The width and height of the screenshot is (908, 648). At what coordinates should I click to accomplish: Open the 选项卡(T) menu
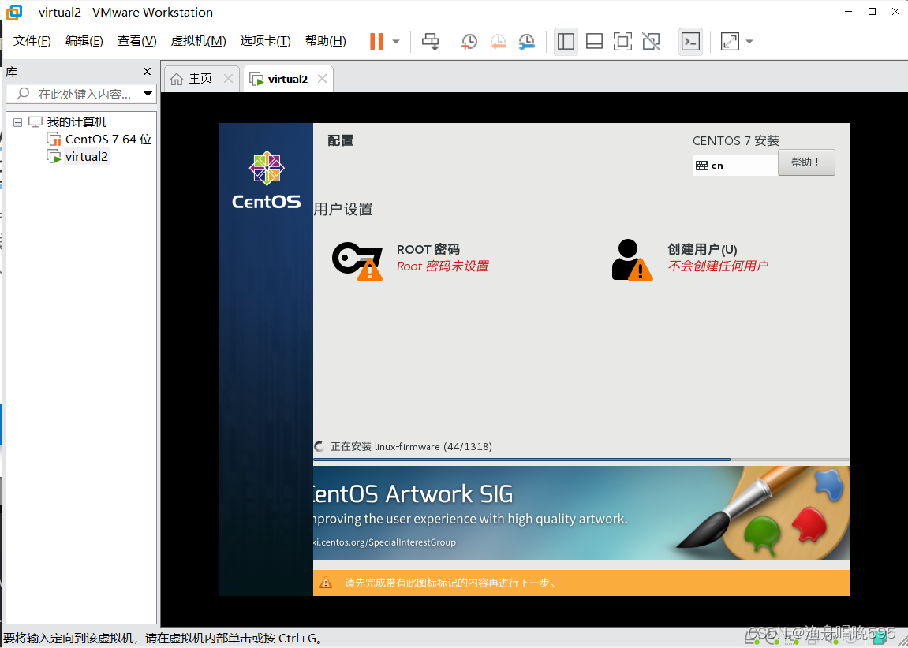[x=265, y=41]
